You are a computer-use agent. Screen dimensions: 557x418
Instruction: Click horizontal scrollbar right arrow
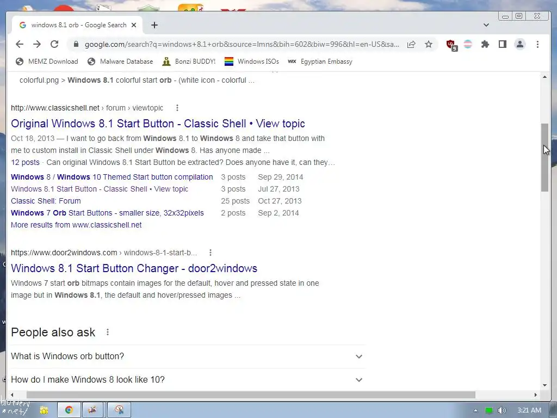pyautogui.click(x=536, y=395)
